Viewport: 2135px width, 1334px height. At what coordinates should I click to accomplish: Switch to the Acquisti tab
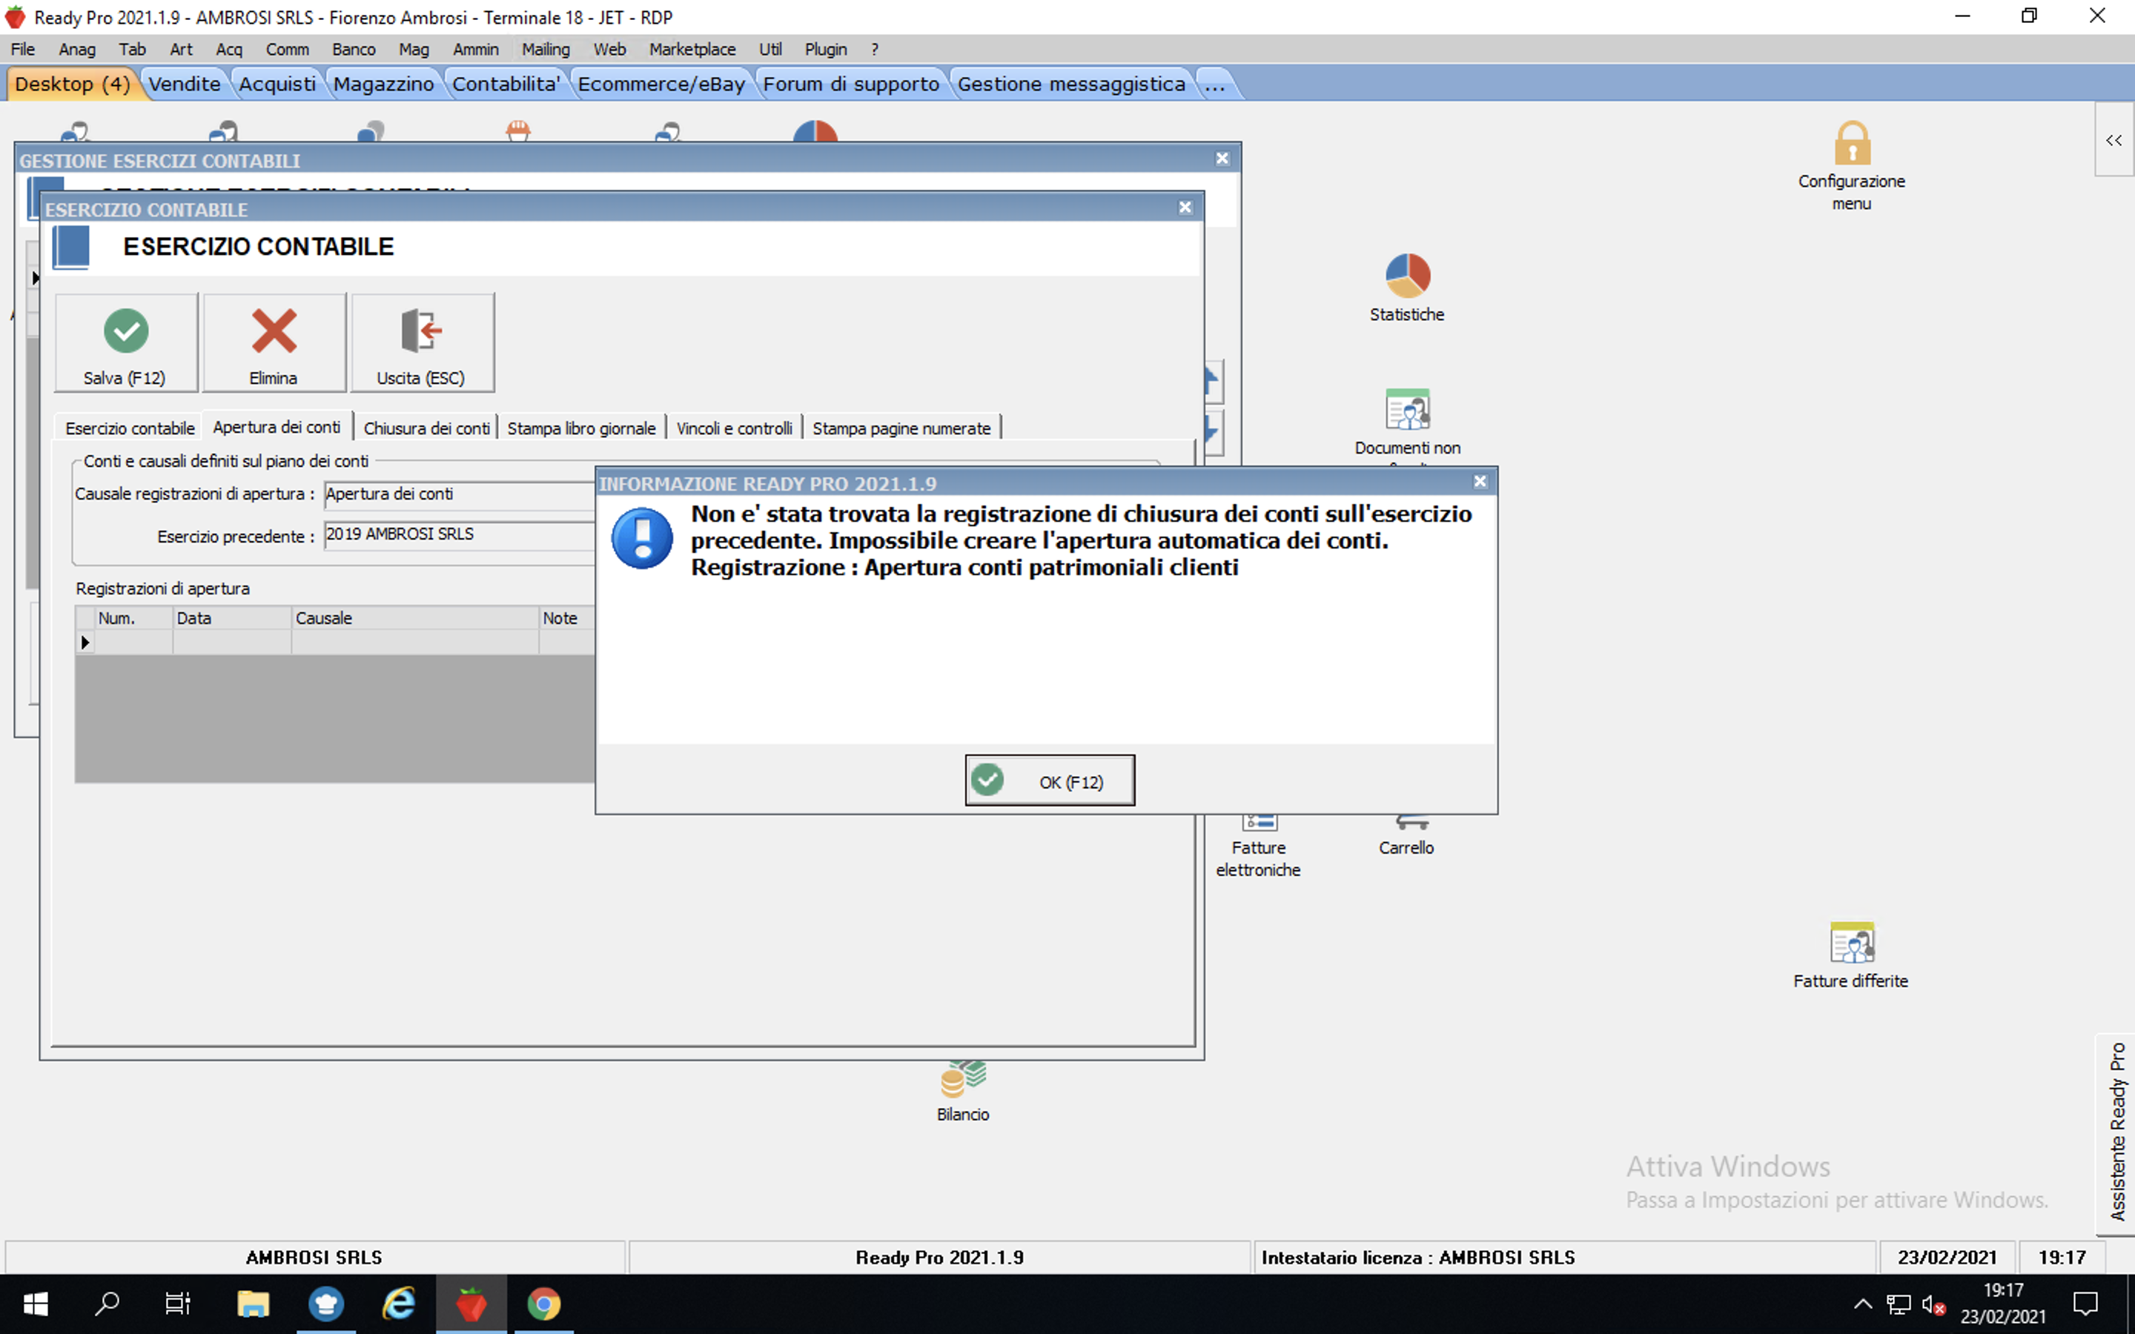tap(277, 84)
